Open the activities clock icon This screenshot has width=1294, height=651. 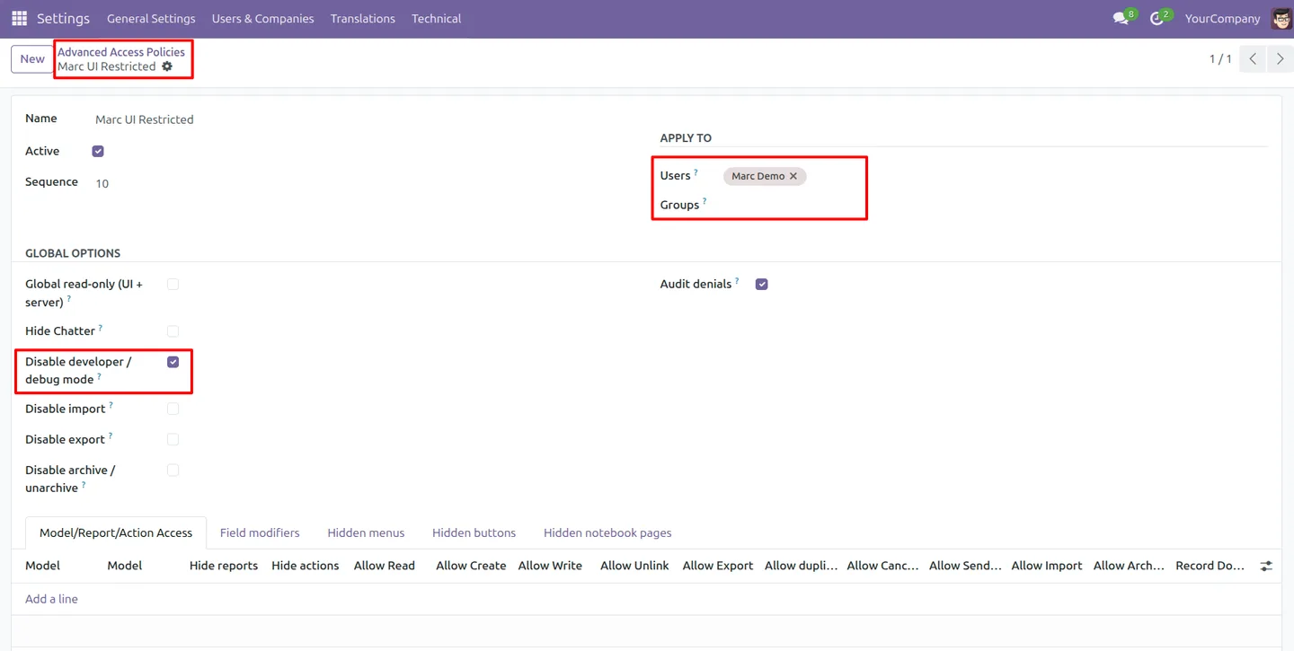pos(1157,18)
